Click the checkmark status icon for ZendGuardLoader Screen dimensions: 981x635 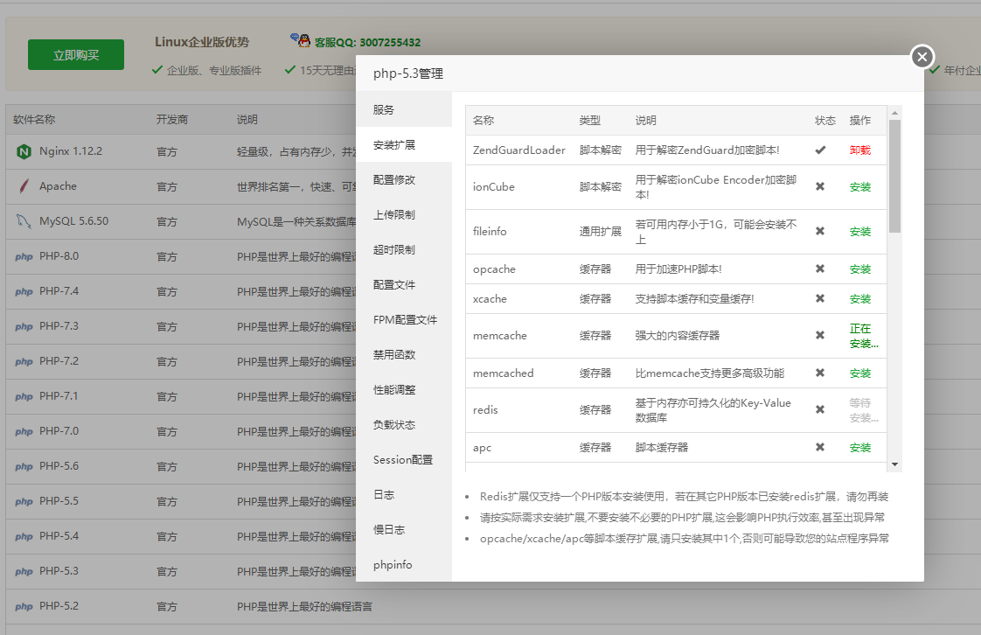[820, 150]
